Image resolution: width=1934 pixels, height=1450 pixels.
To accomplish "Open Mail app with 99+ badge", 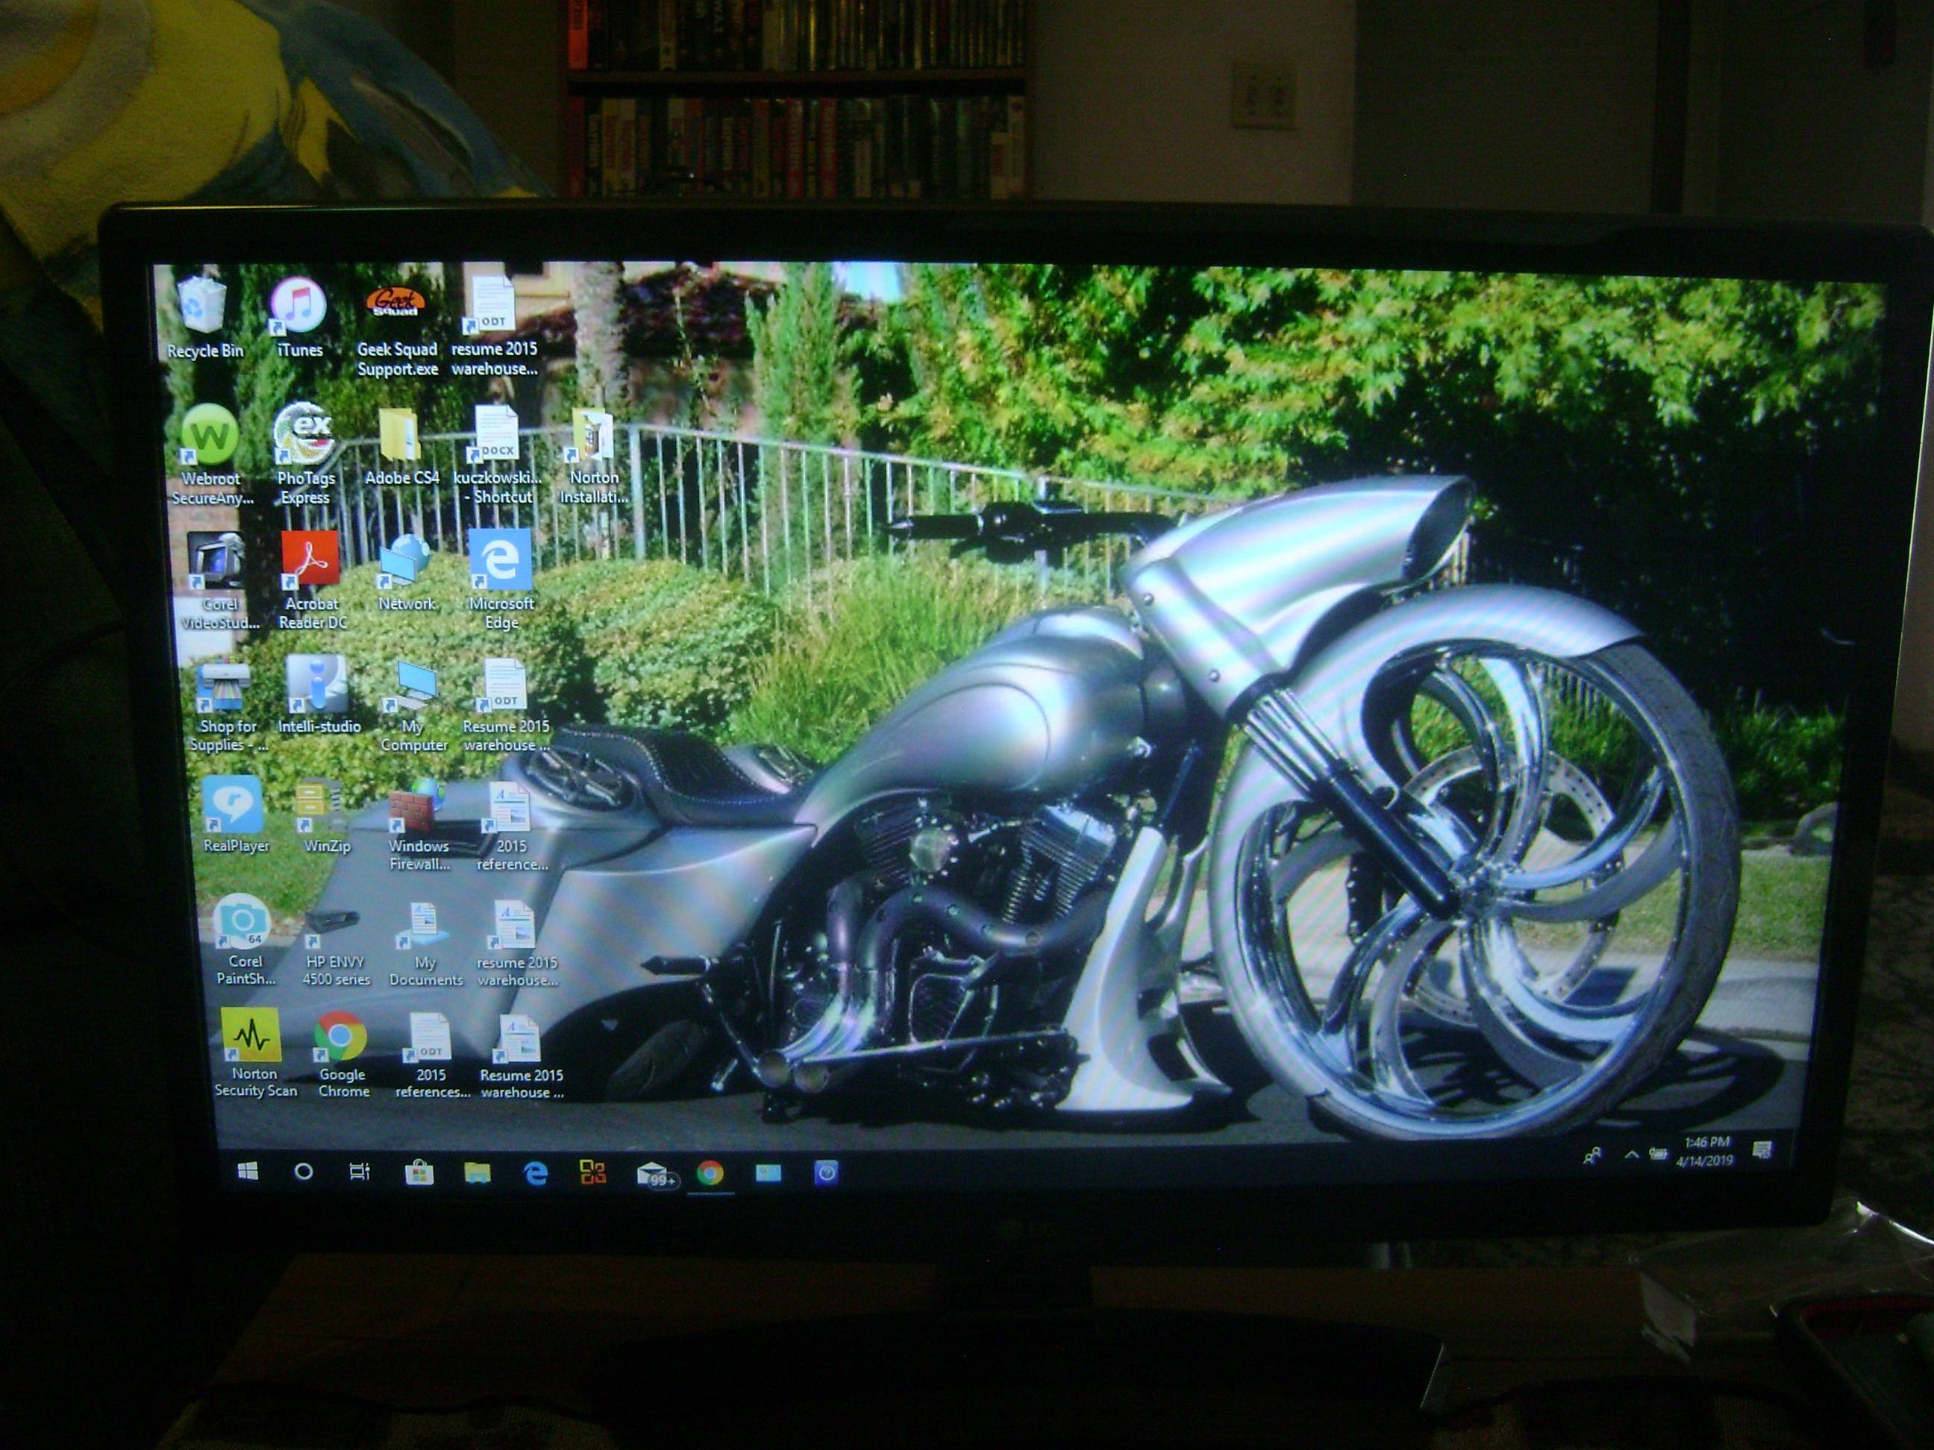I will (654, 1173).
